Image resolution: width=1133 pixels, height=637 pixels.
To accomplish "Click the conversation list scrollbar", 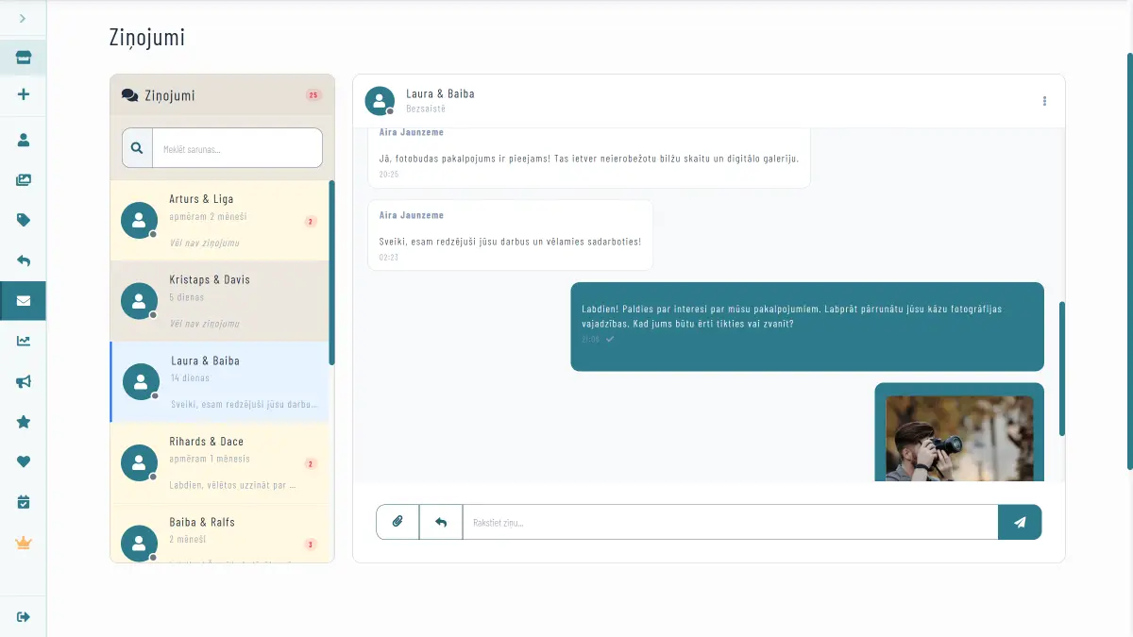I will tap(331, 273).
